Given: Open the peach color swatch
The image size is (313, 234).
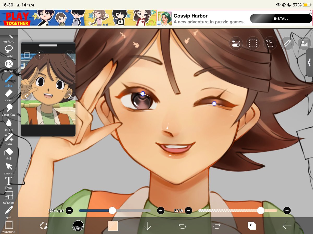Looking at the screenshot, I should [113, 226].
